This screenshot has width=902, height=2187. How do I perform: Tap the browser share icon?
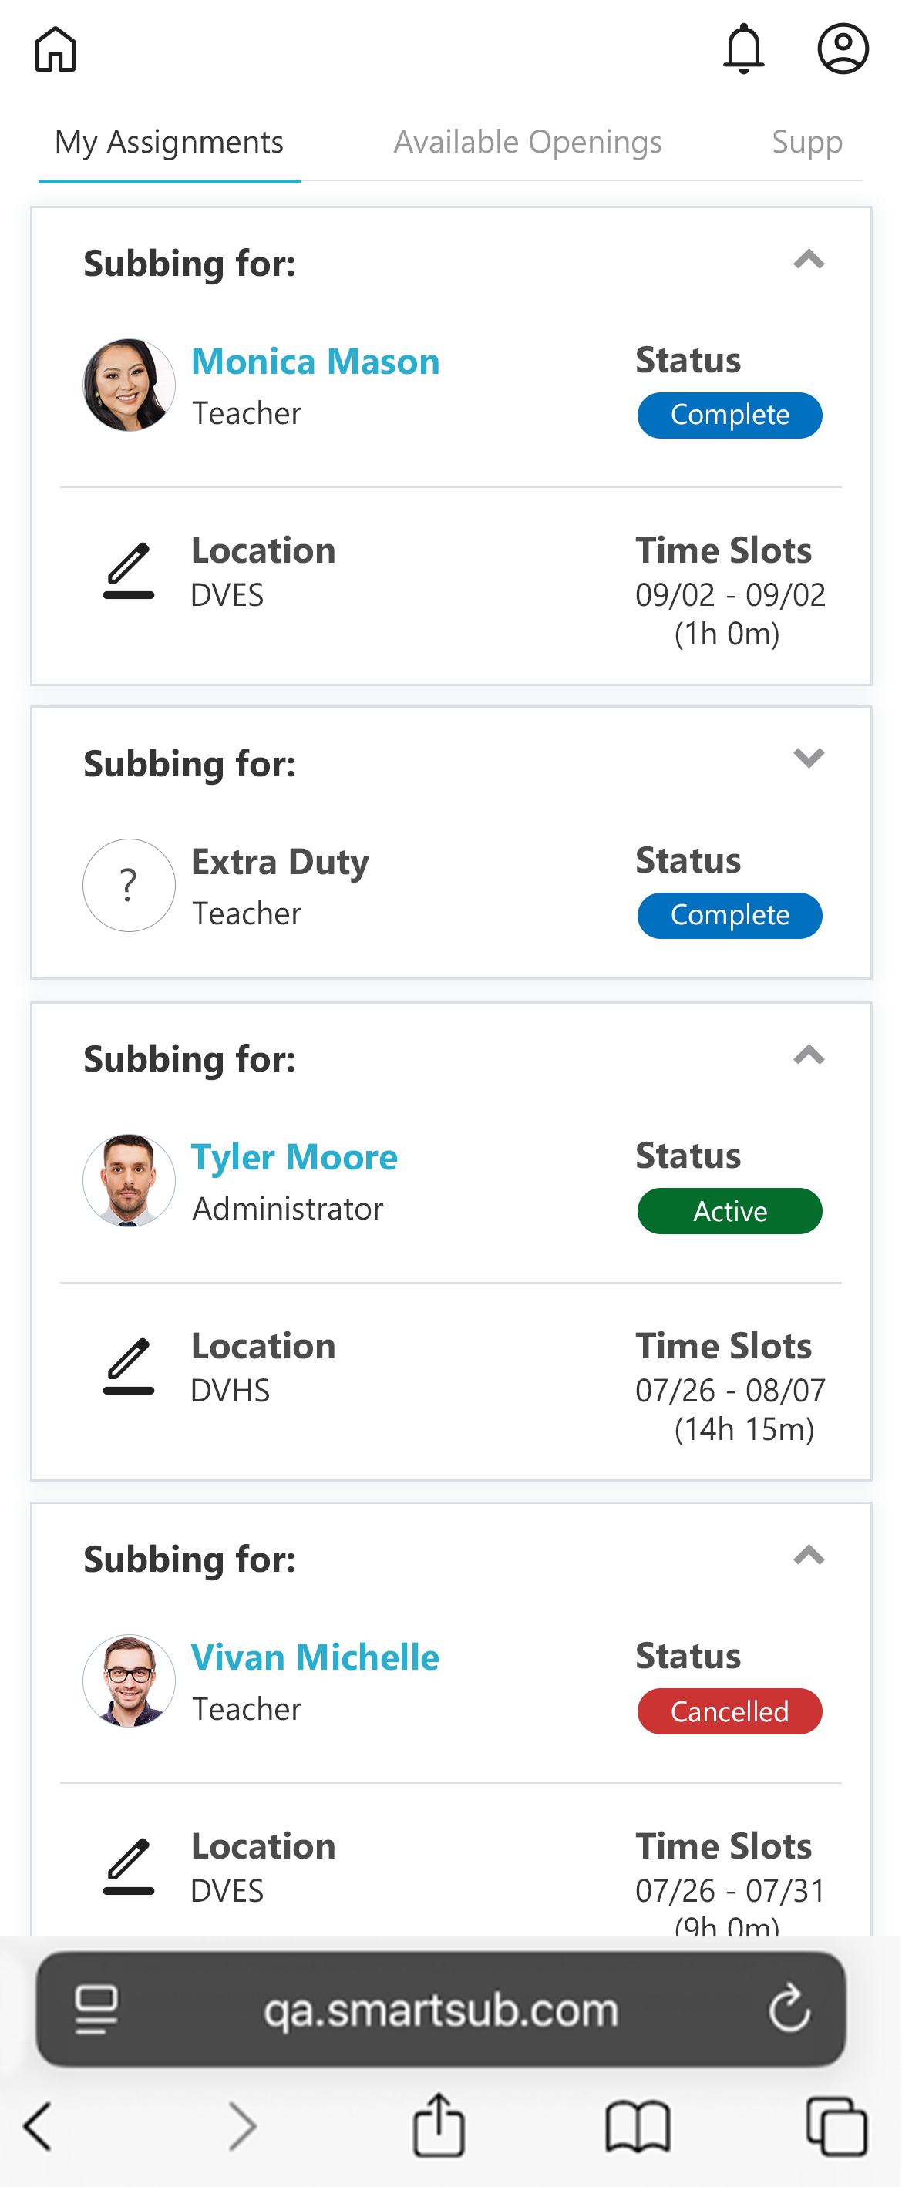pos(438,2125)
